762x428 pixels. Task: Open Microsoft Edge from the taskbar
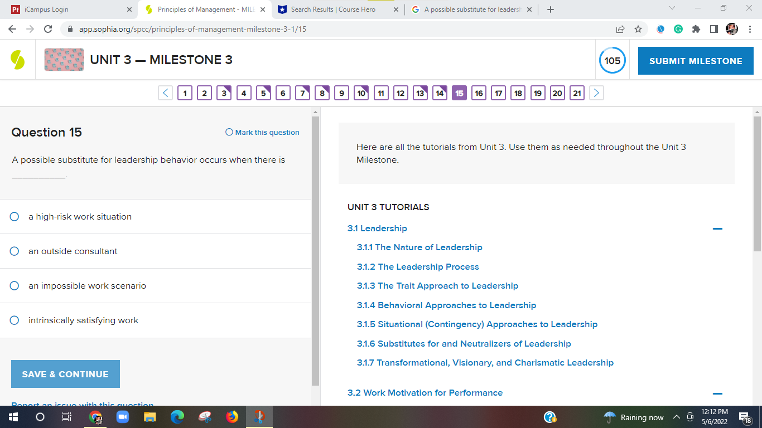pos(177,417)
